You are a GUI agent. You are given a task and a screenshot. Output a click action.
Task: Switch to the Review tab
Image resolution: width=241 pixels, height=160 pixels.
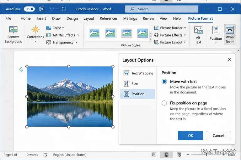point(148,18)
